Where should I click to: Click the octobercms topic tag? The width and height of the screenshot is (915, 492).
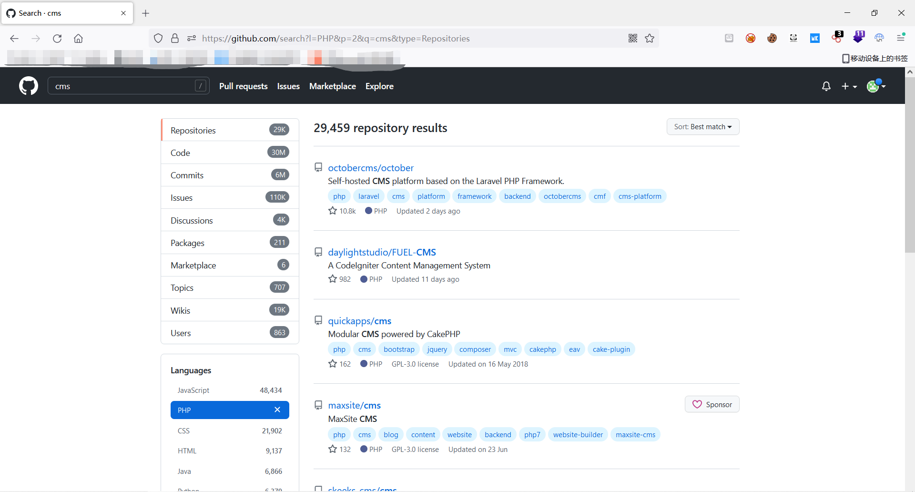pyautogui.click(x=562, y=196)
